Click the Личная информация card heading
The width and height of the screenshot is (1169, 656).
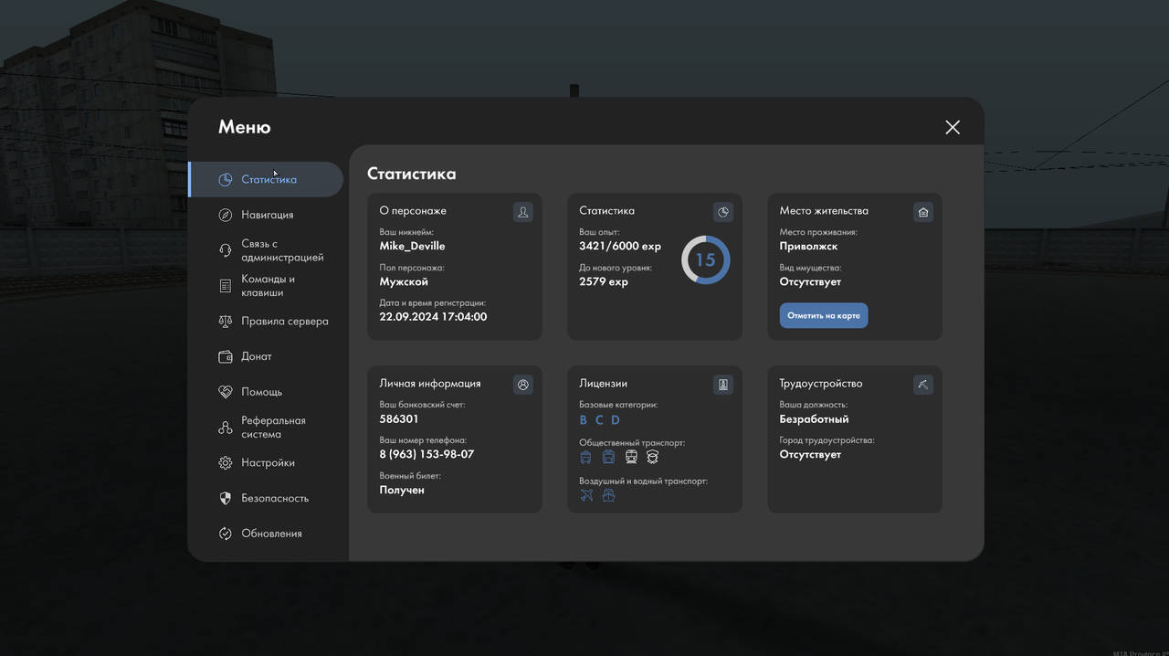tap(430, 384)
